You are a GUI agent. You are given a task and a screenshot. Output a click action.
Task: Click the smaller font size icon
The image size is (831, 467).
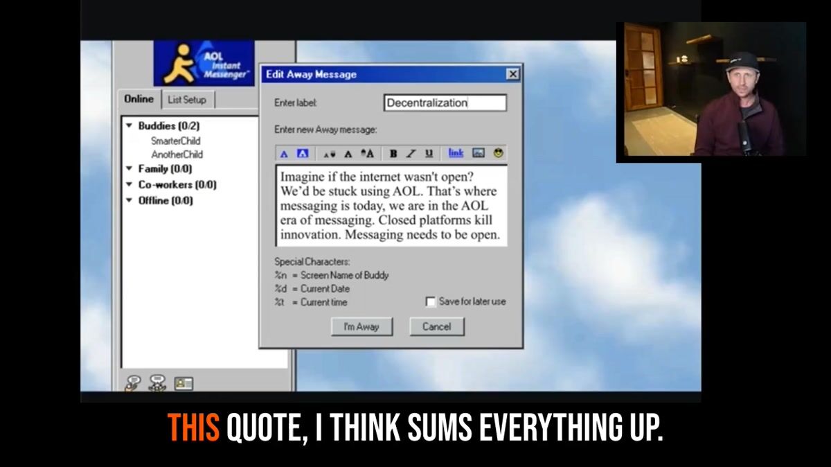330,154
